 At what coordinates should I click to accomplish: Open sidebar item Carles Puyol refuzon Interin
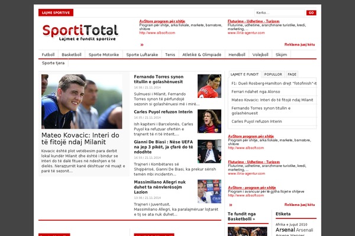tap(257, 122)
